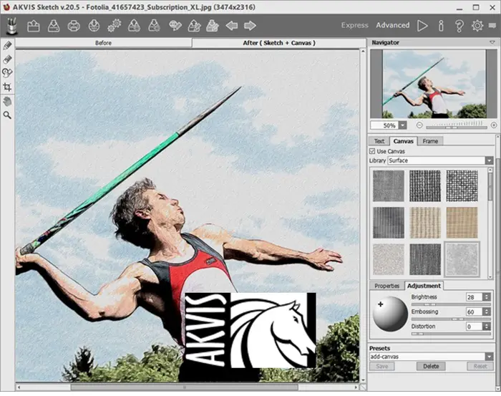Zoom out with the minus circle icon
Viewport: 501px width, 396px height.
pyautogui.click(x=419, y=125)
